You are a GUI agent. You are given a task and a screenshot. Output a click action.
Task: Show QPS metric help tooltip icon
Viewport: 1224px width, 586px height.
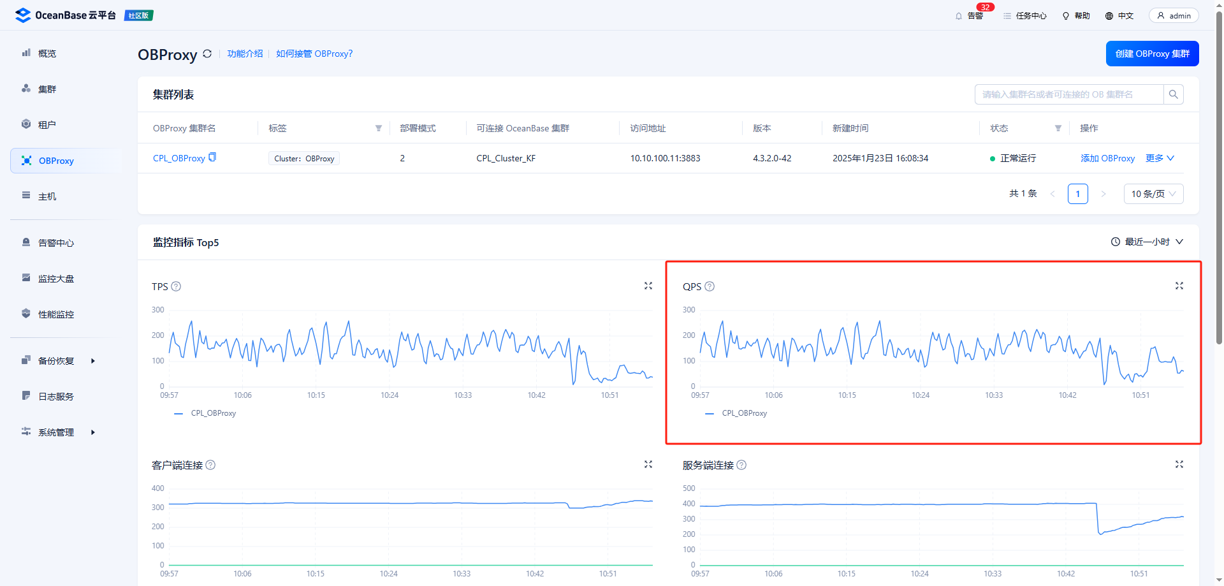(x=710, y=286)
